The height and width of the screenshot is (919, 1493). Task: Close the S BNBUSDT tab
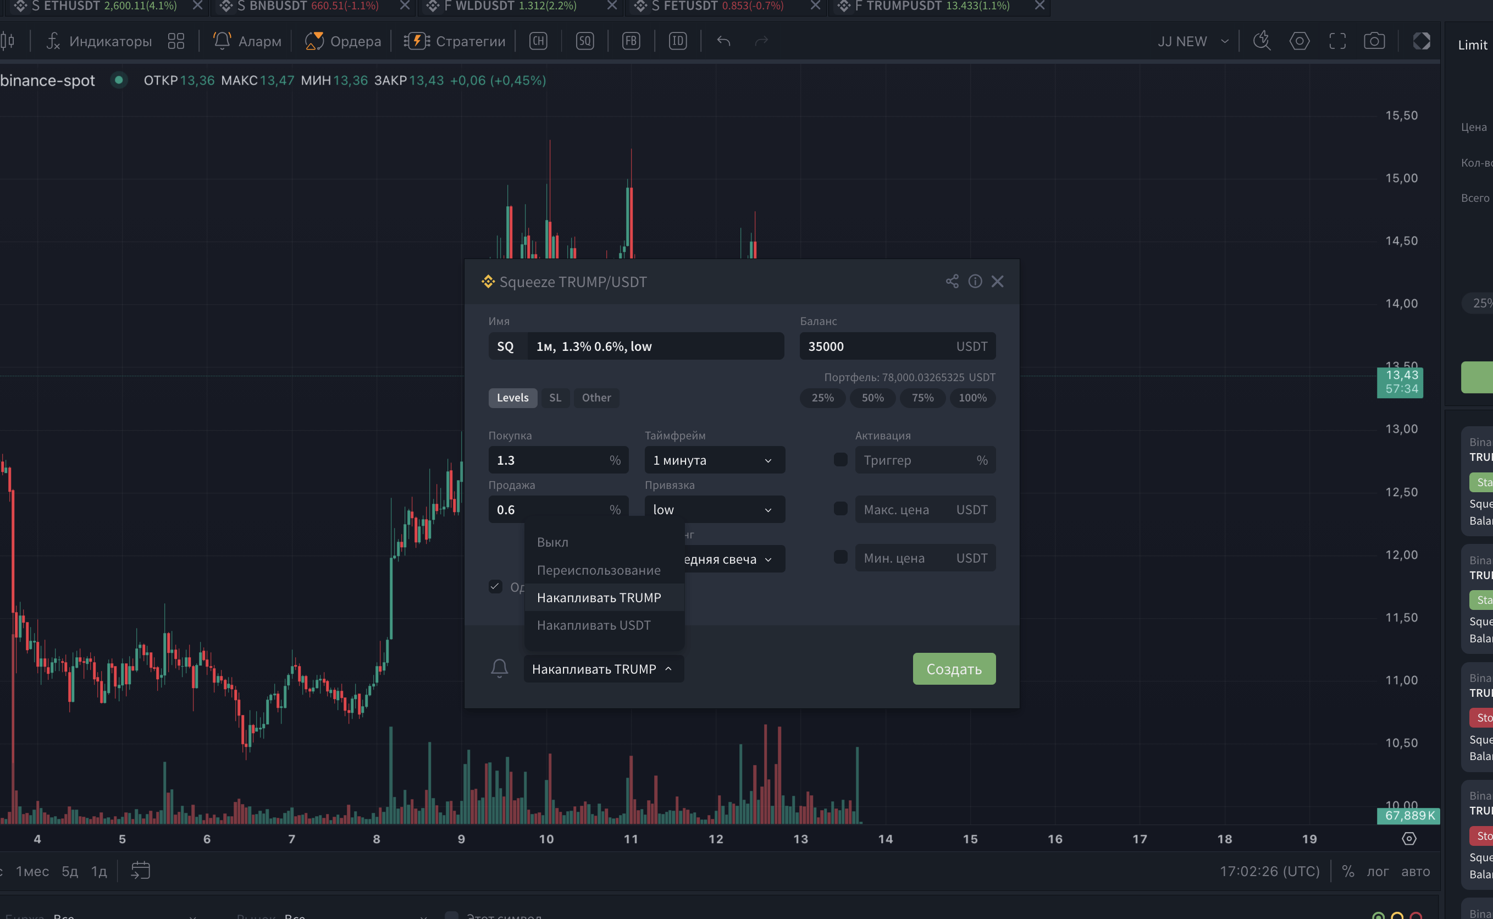click(x=405, y=6)
